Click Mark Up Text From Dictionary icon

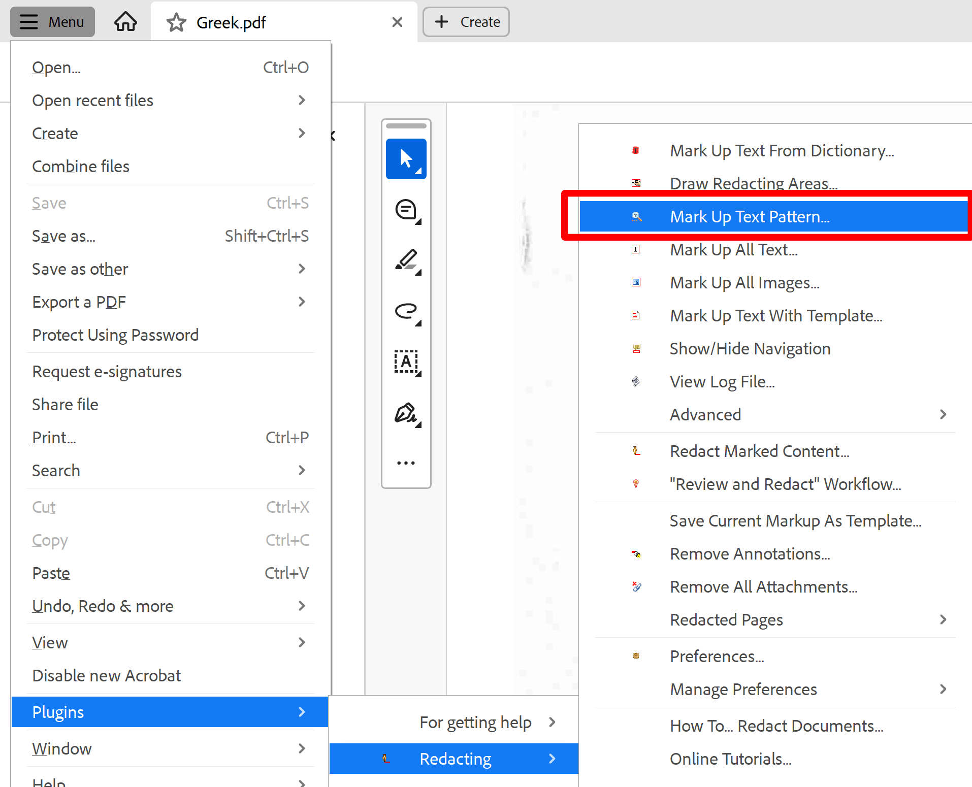[635, 150]
